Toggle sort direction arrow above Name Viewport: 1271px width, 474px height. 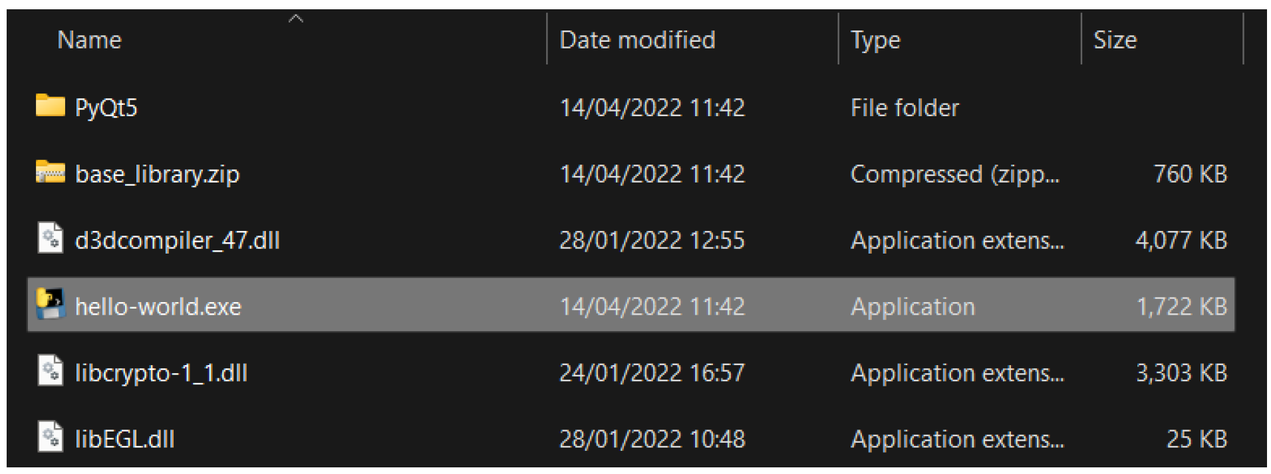pos(296,19)
